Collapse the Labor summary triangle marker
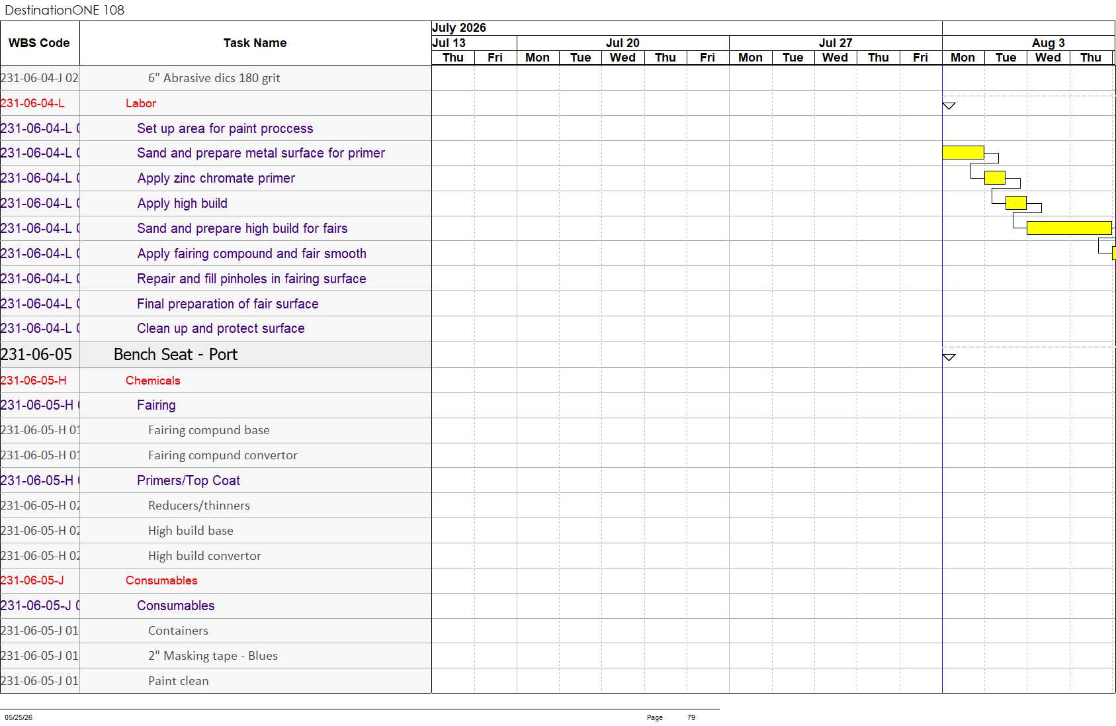Image resolution: width=1116 pixels, height=726 pixels. pyautogui.click(x=949, y=106)
